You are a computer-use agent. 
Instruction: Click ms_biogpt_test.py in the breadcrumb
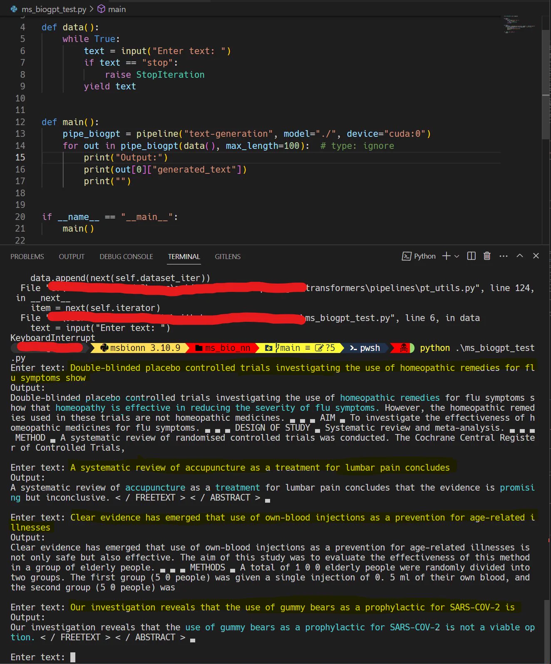tap(54, 9)
